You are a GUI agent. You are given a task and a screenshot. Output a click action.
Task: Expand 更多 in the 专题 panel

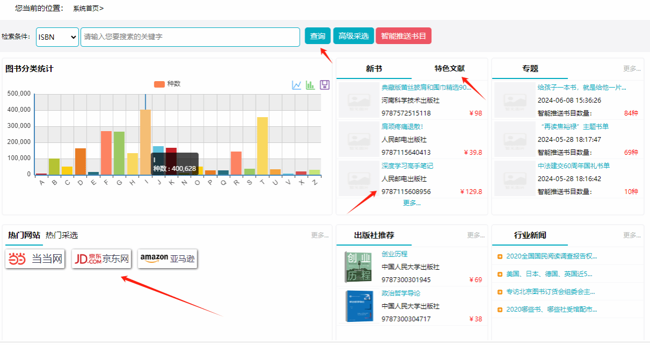(x=631, y=69)
